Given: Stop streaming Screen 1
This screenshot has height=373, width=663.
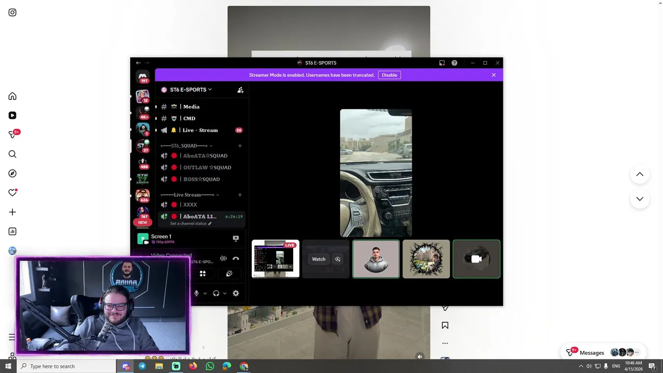Looking at the screenshot, I should [236, 238].
